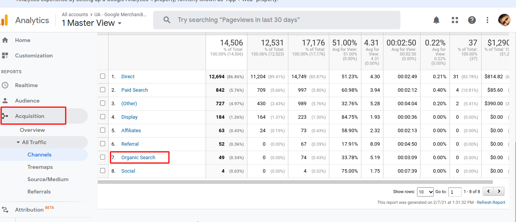Click the Attribution loop icon
Image resolution: width=516 pixels, height=222 pixels.
tap(5, 210)
